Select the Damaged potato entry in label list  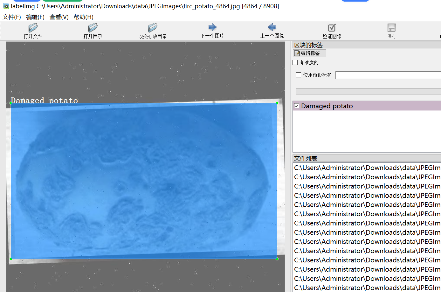pos(367,106)
